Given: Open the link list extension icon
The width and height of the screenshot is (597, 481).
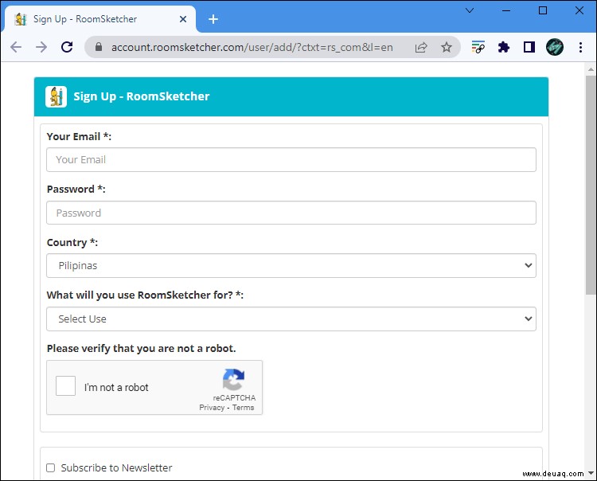Looking at the screenshot, I should click(x=478, y=47).
